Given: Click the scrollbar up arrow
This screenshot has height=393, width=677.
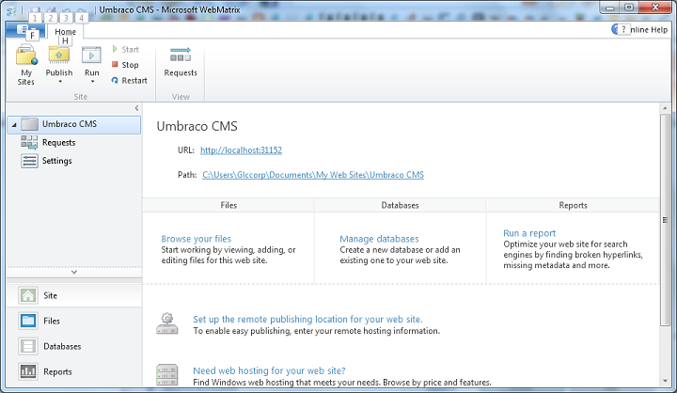Looking at the screenshot, I should pyautogui.click(x=665, y=108).
